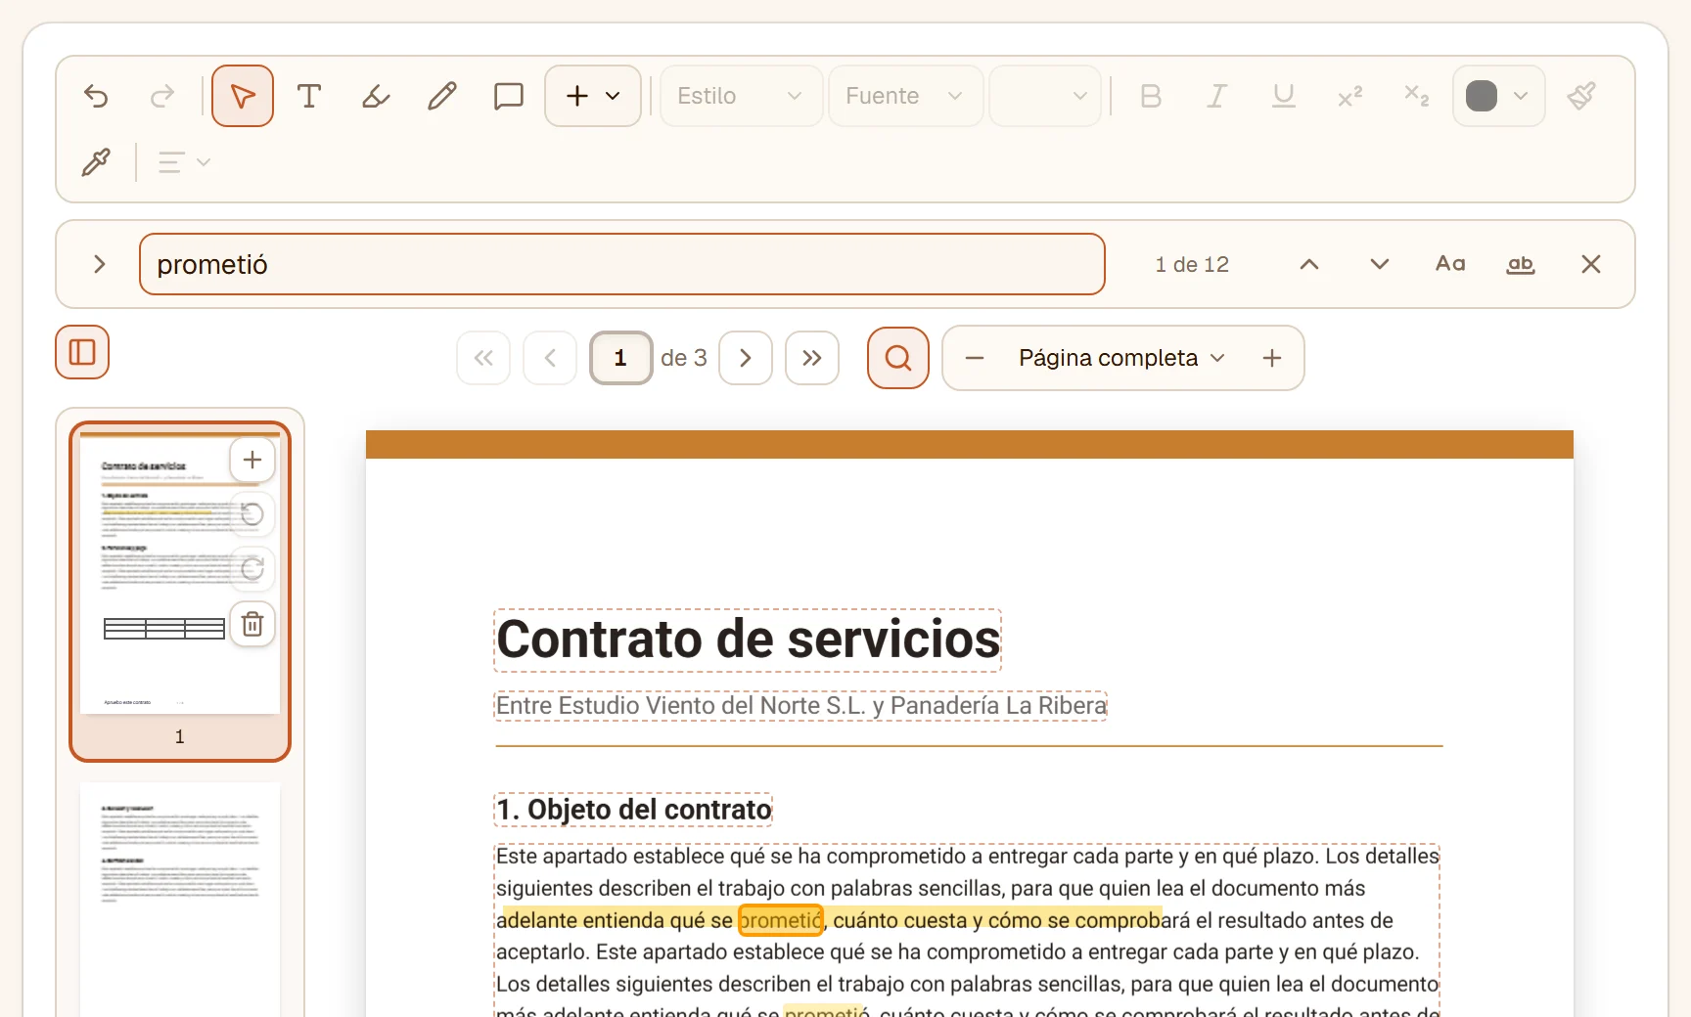The height and width of the screenshot is (1017, 1691).
Task: Select the highlighter tool
Action: [x=376, y=96]
